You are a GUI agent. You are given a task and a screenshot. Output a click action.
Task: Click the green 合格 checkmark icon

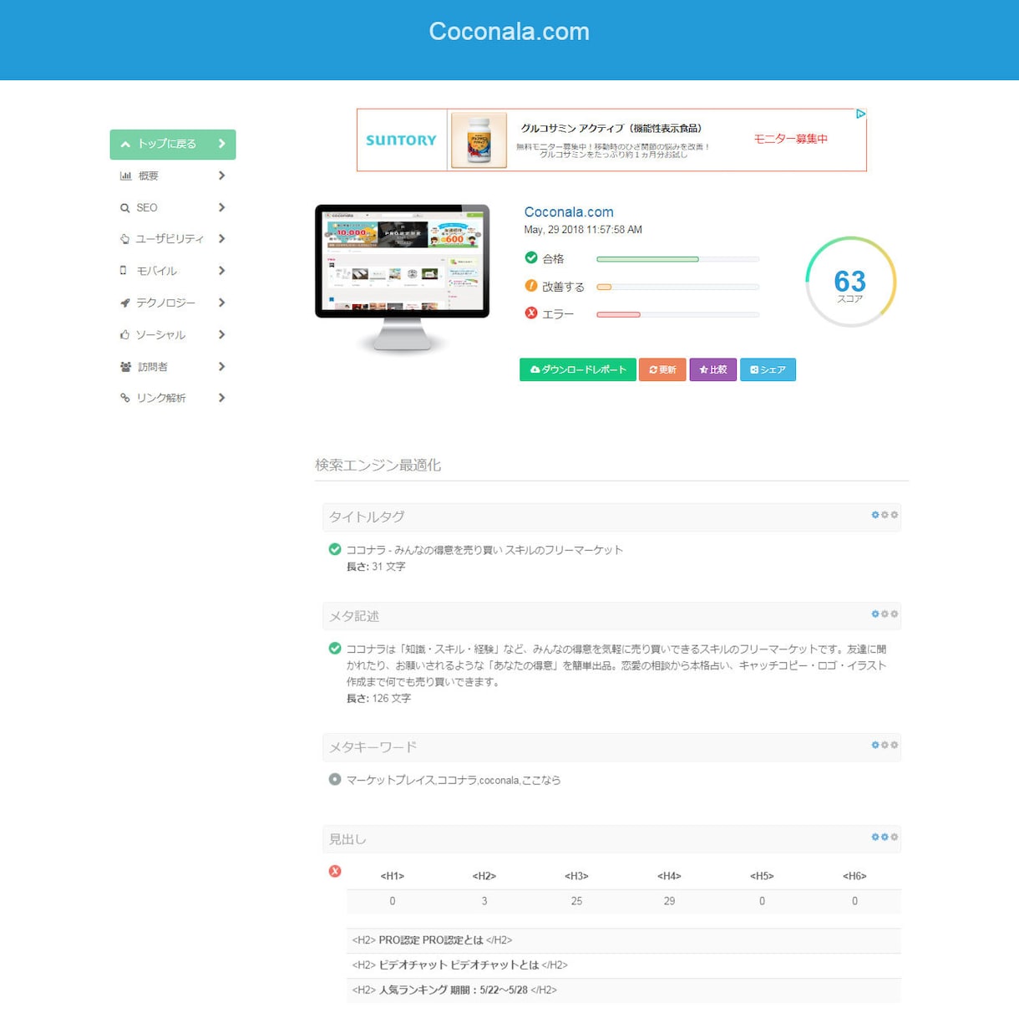(x=531, y=258)
